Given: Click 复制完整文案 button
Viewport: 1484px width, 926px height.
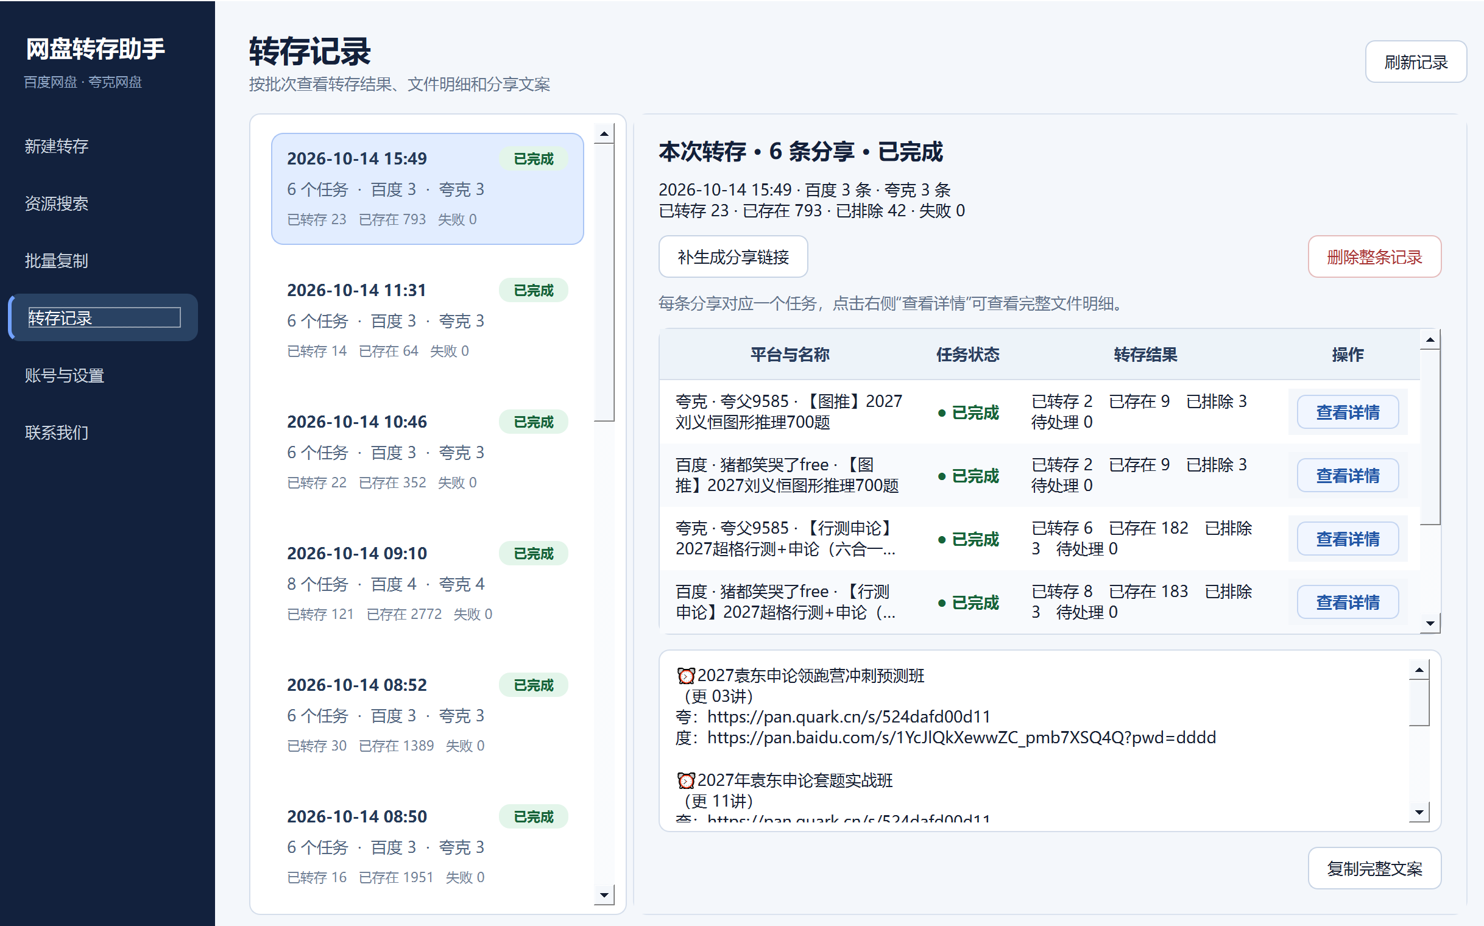Looking at the screenshot, I should pos(1374,868).
